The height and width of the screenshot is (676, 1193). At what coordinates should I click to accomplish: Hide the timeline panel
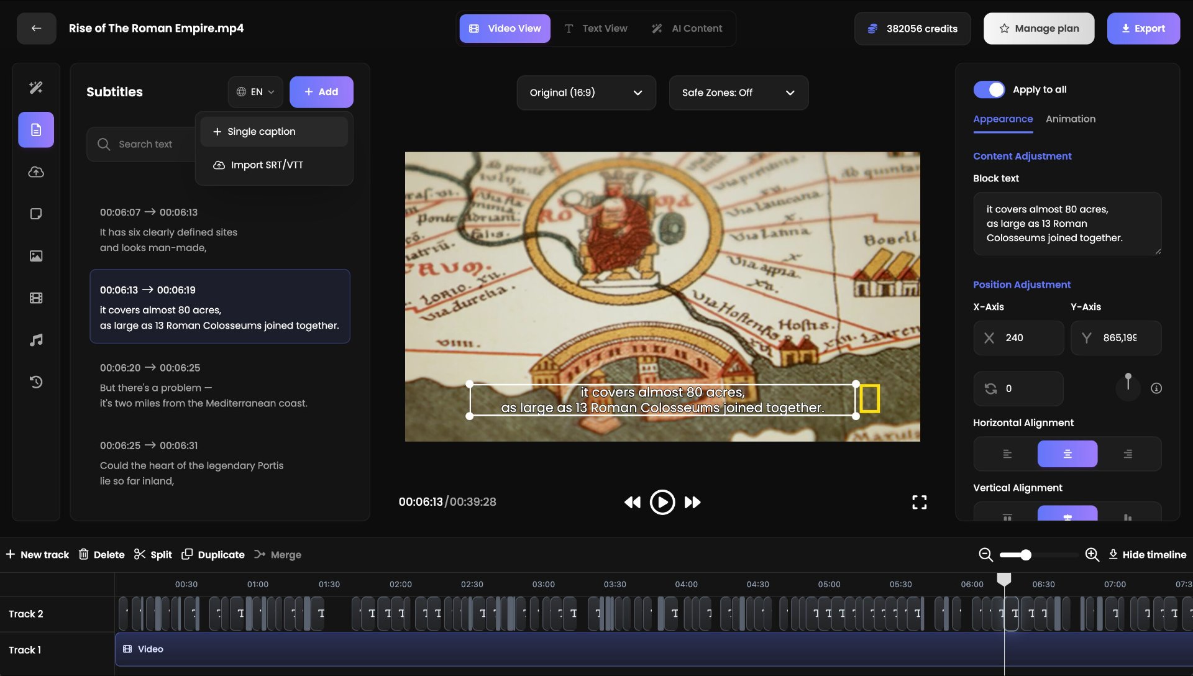[1147, 555]
